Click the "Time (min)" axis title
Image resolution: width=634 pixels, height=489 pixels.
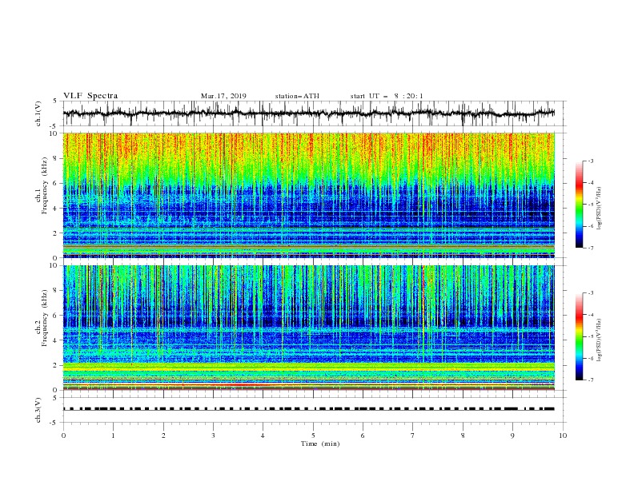point(320,443)
